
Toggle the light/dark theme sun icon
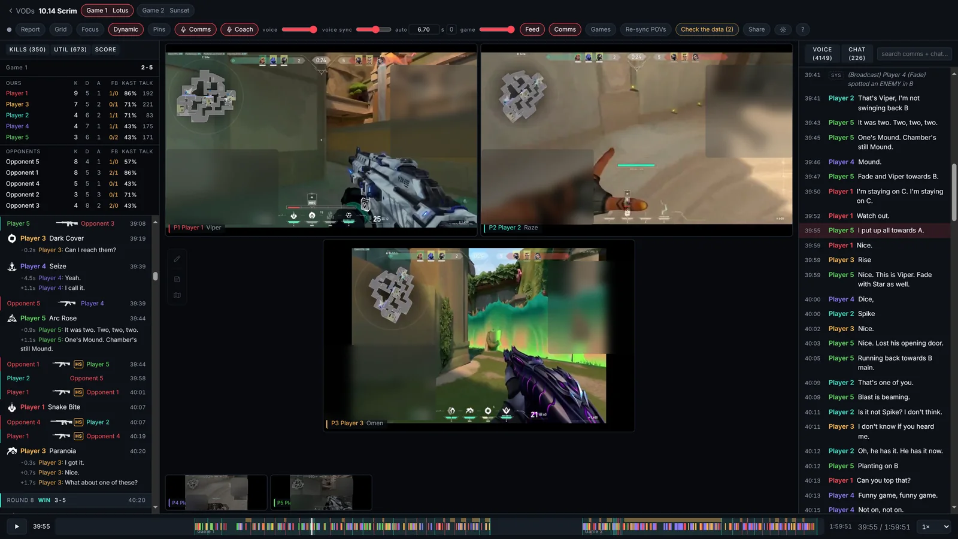(x=783, y=29)
